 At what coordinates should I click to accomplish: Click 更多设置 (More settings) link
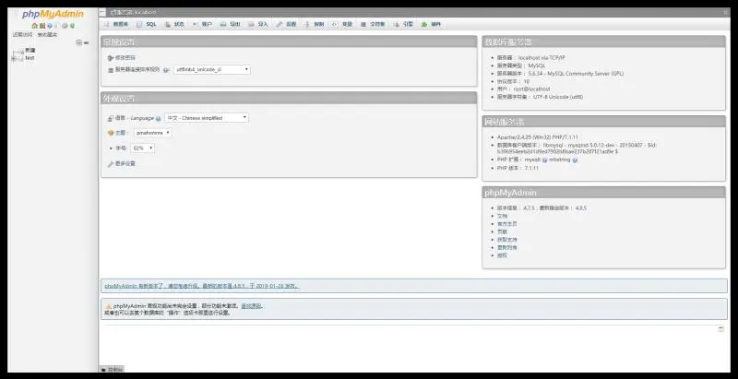[x=125, y=163]
